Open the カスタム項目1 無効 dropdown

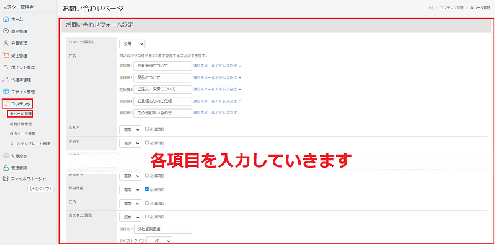click(130, 217)
